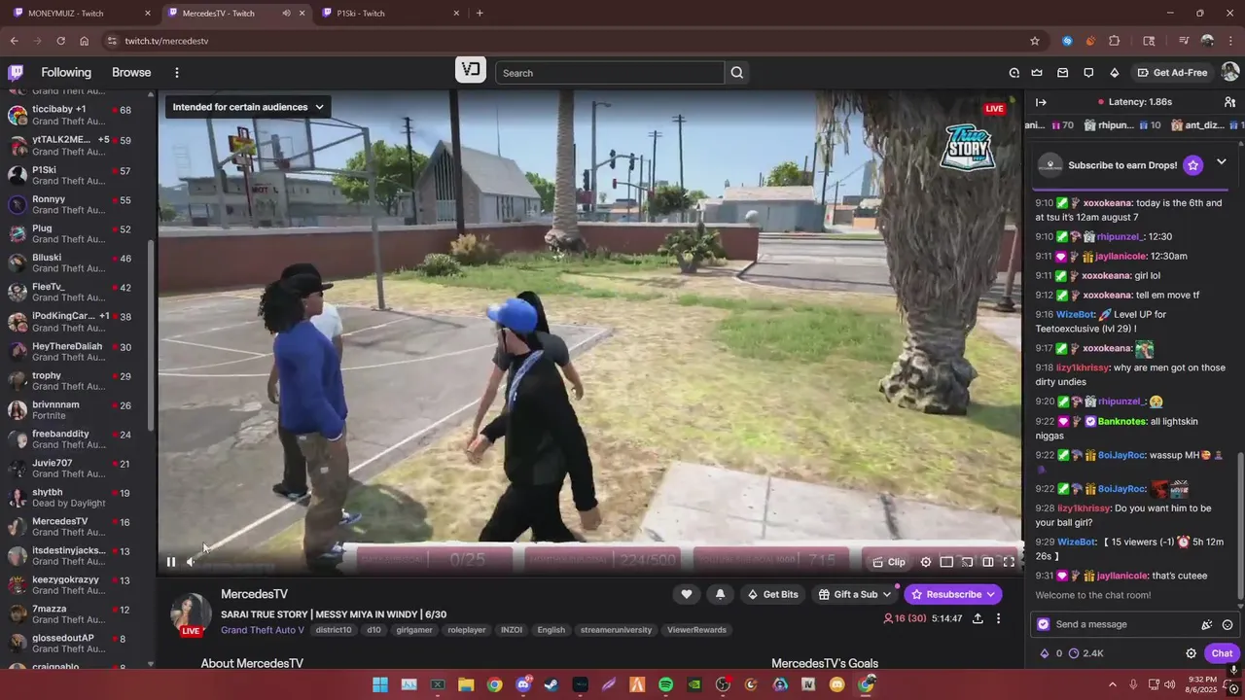This screenshot has width=1245, height=700.
Task: Open the Grand Theft Auto V category link
Action: tap(263, 630)
